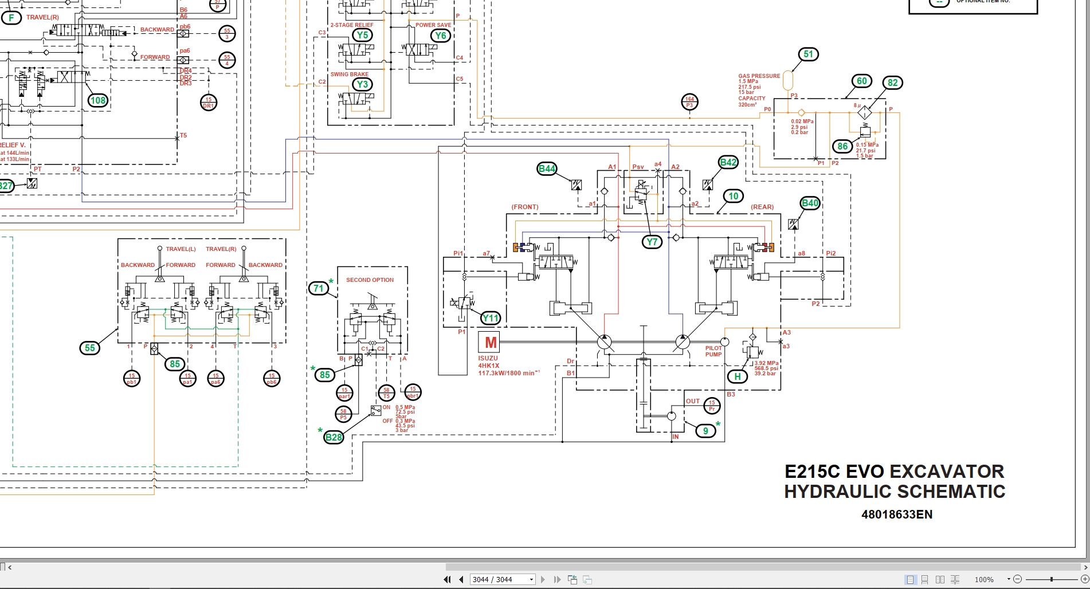
Task: Open the page number dropdown arrow
Action: point(531,579)
